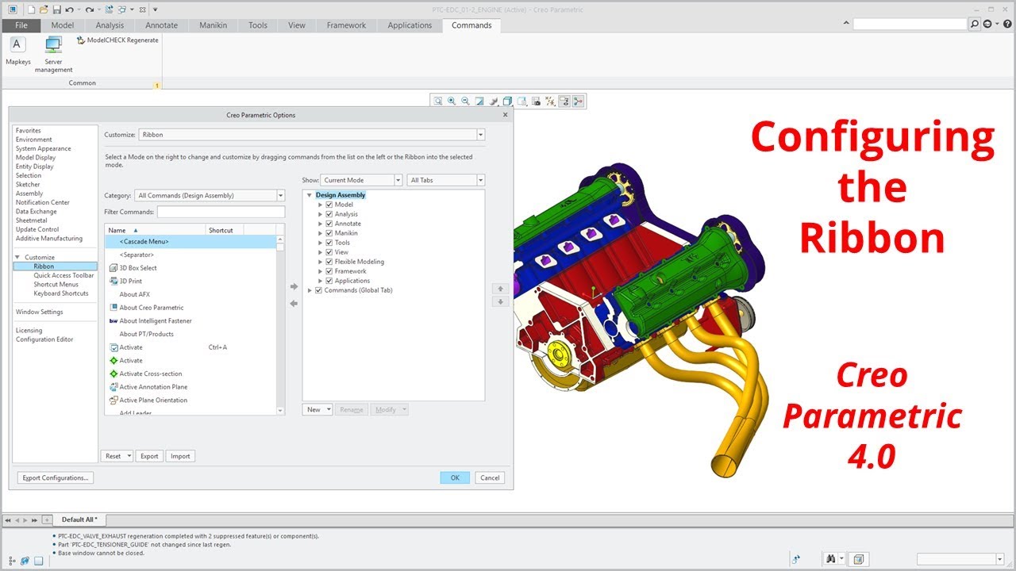Run ModelCHECK Regenerate from the ribbon
Screen dimensions: 1016x571
117,40
